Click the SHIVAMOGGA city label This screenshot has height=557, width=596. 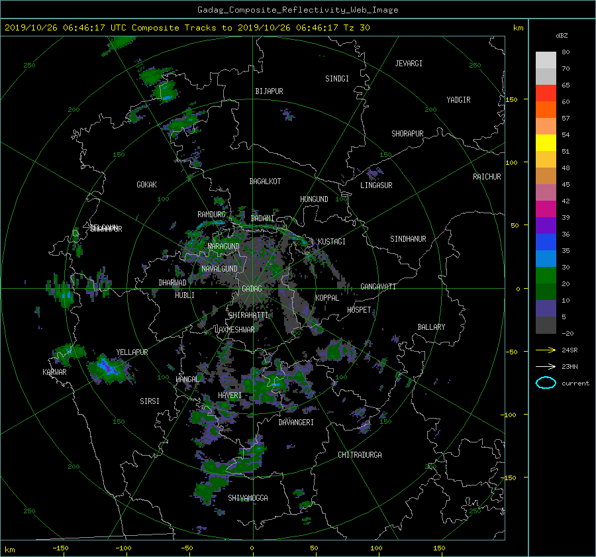pyautogui.click(x=248, y=498)
